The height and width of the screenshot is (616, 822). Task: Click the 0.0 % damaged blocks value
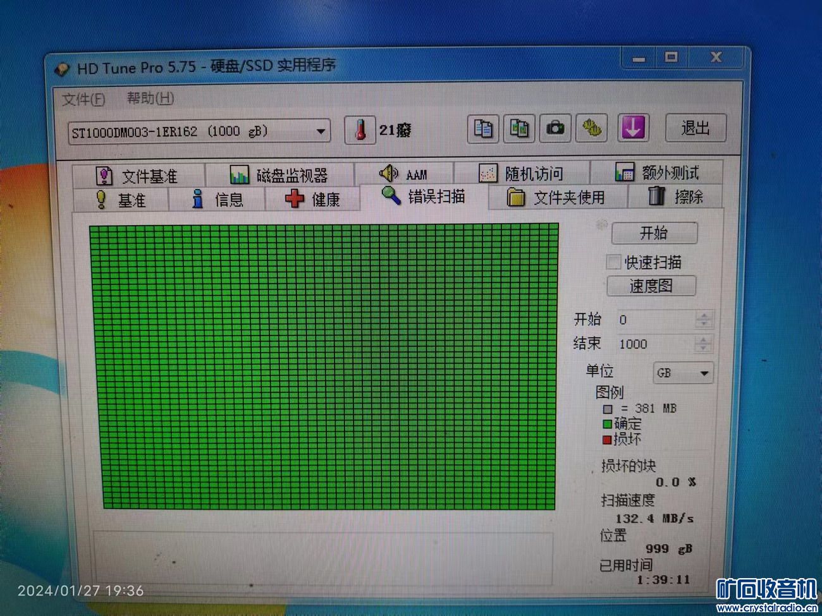pos(676,482)
